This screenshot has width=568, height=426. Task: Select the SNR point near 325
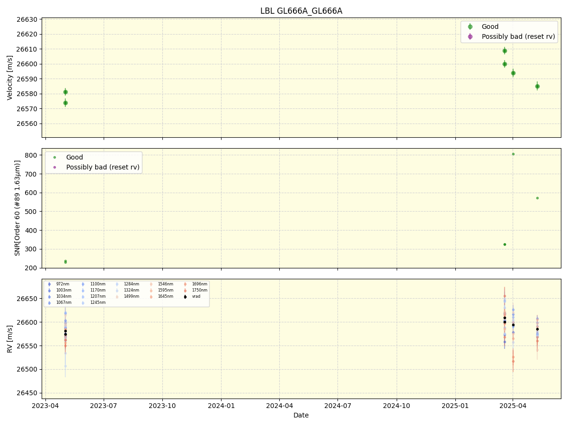pos(505,244)
